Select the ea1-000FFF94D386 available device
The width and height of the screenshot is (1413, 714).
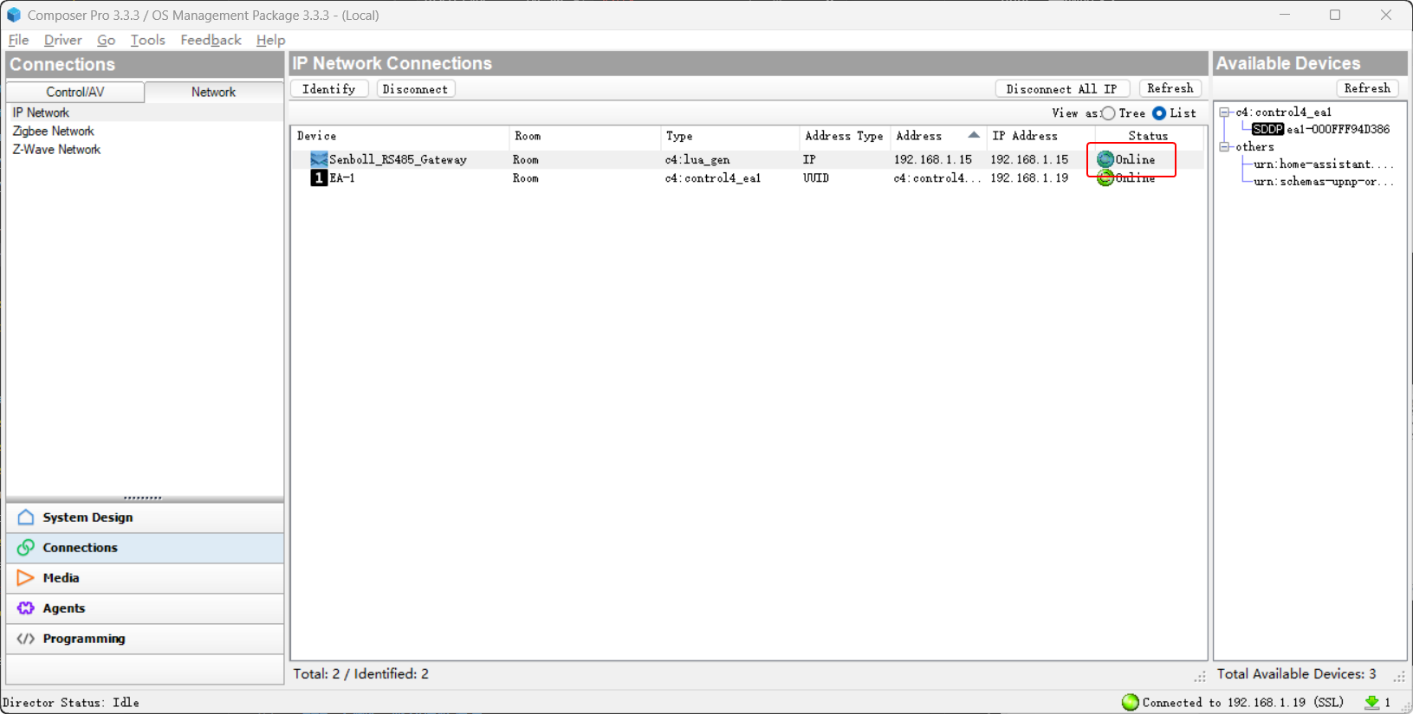pos(1338,129)
